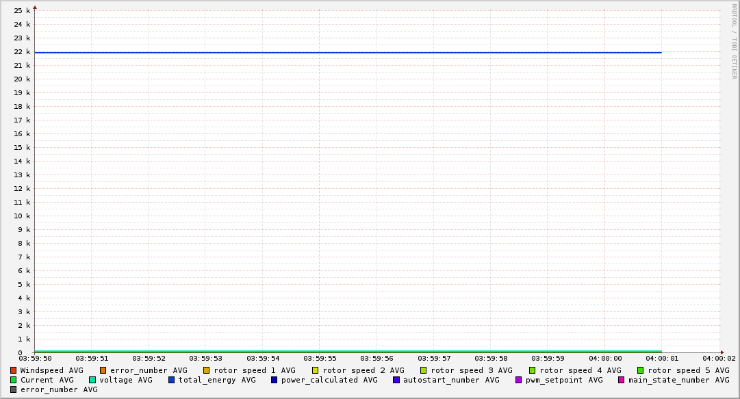Click the red Windspeed AVG legend swatch
740x399 pixels.
click(x=14, y=370)
